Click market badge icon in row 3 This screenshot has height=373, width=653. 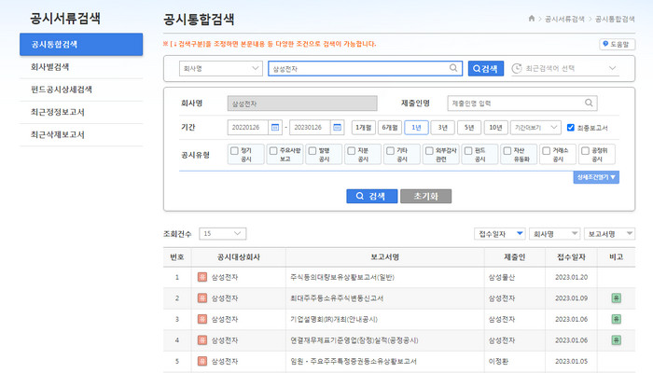point(202,319)
